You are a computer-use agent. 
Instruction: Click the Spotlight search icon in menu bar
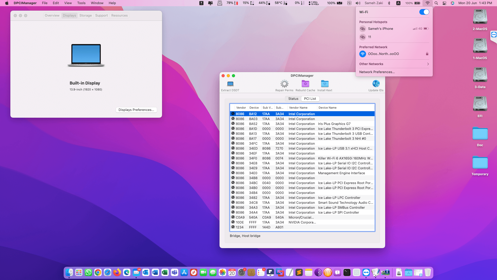pyautogui.click(x=436, y=3)
